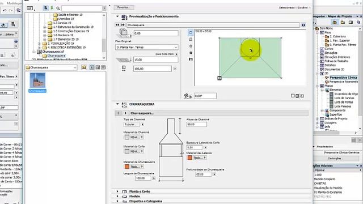The image size is (363, 204).
Task: Select the object picker arrow tool icon
Action: pos(45,8)
